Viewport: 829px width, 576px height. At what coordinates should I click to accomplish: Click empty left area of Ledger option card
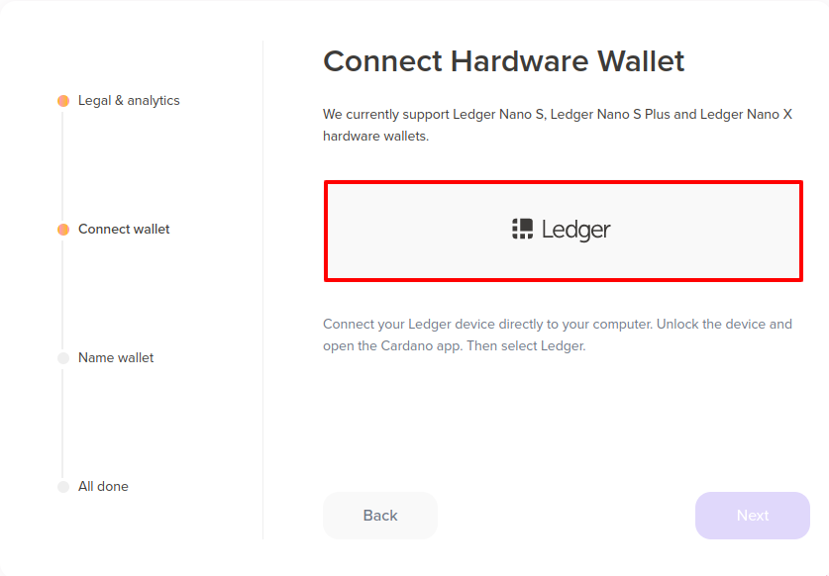click(406, 231)
